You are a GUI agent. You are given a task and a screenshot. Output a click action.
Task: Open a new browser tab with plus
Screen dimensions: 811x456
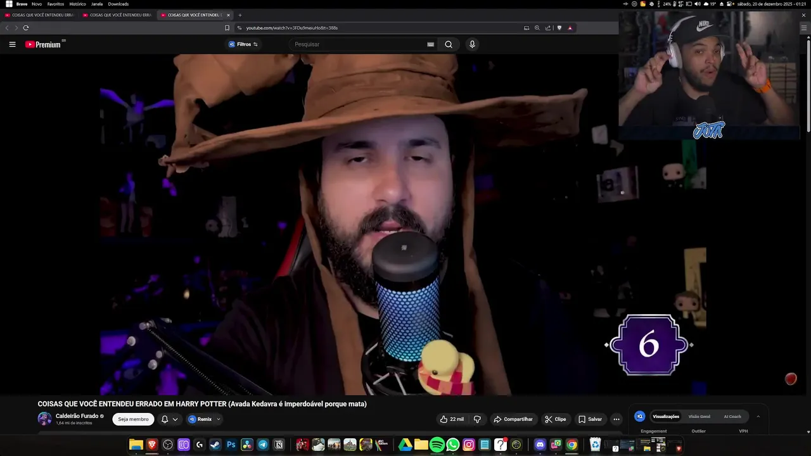click(x=239, y=15)
